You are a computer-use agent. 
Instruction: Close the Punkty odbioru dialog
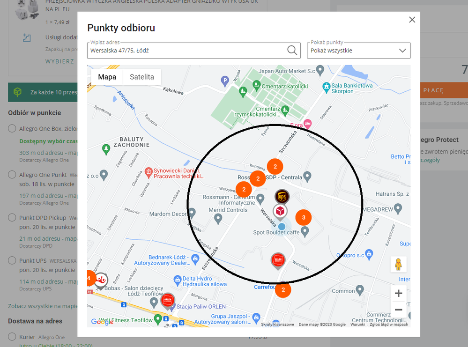pos(412,20)
